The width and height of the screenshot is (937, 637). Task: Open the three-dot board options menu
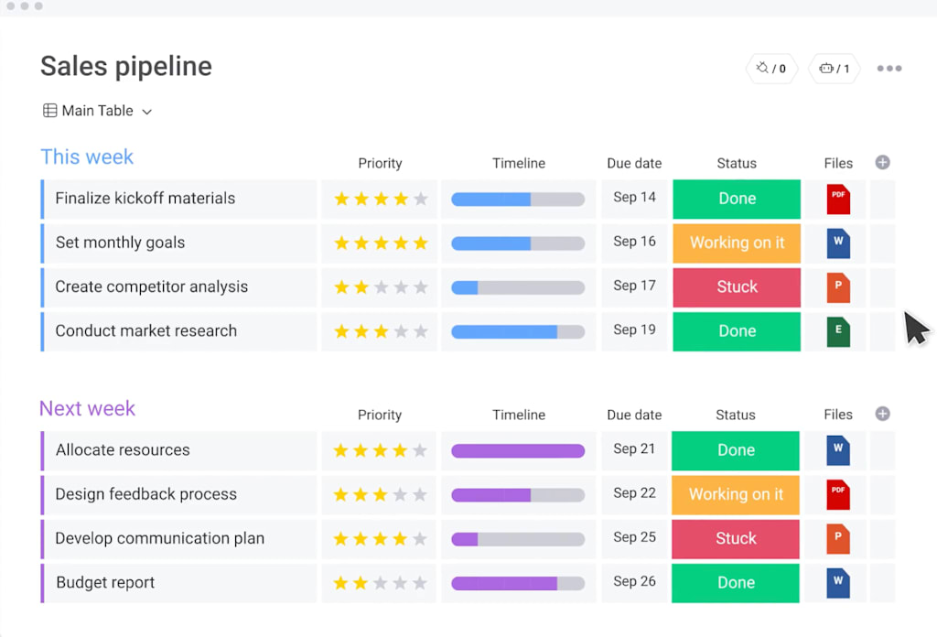tap(889, 68)
